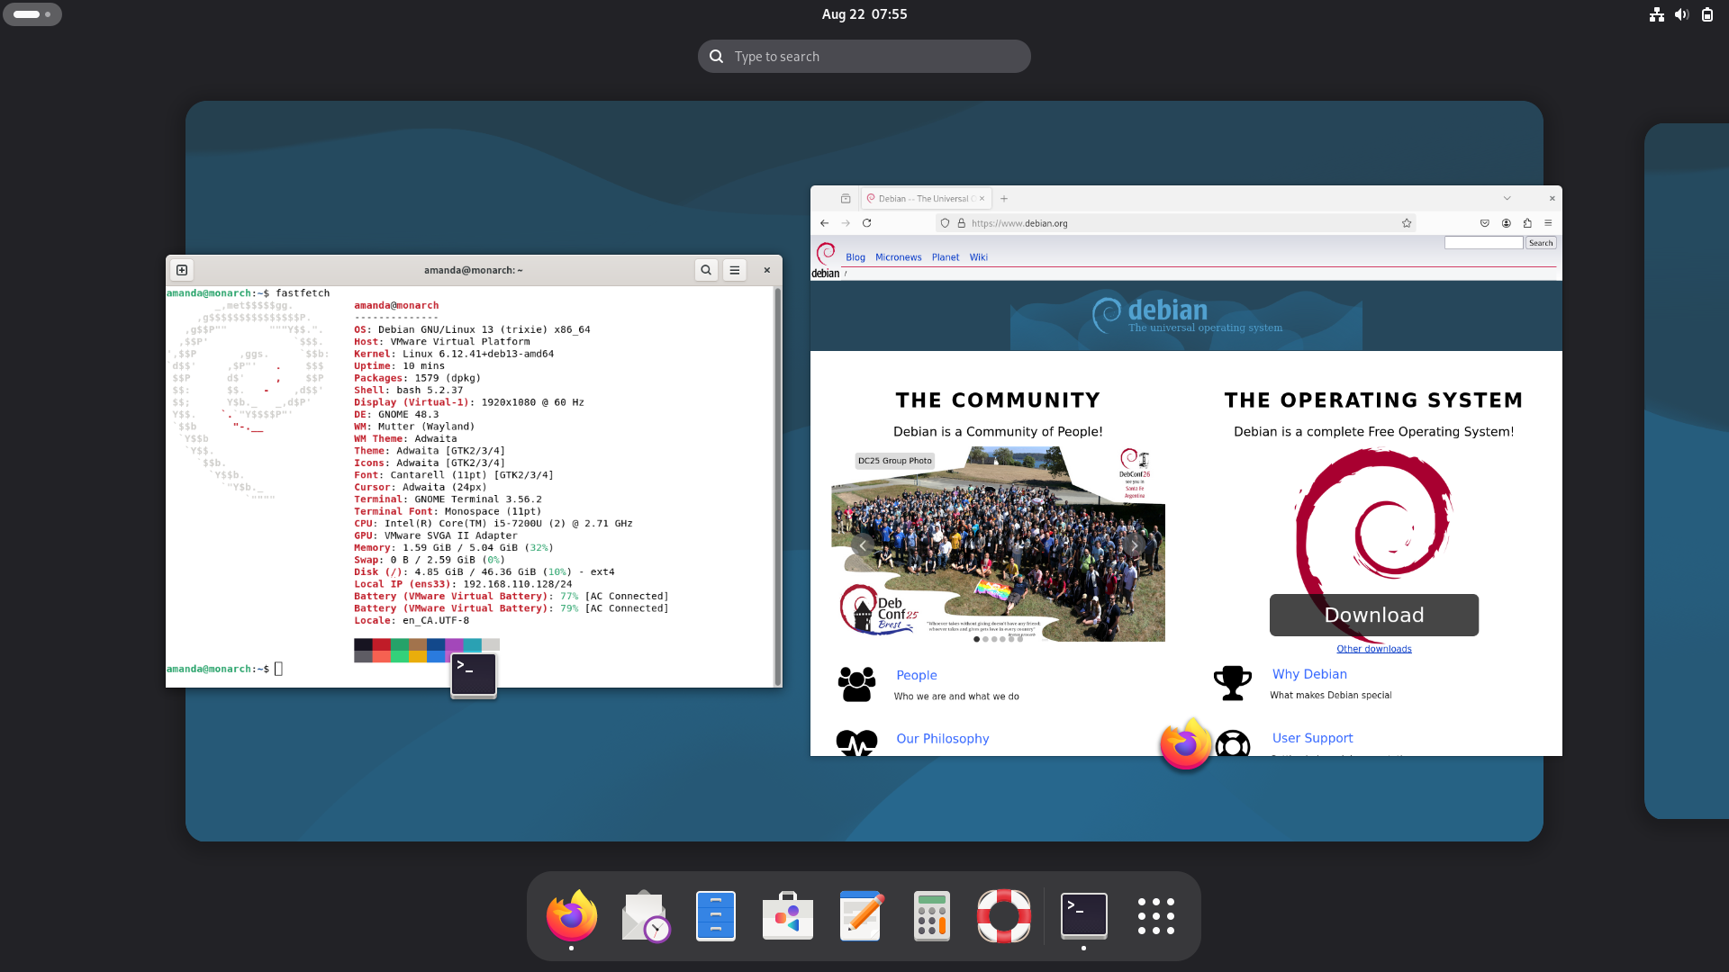The image size is (1729, 972).
Task: Launch the Evolution mail app in dock
Action: [644, 916]
